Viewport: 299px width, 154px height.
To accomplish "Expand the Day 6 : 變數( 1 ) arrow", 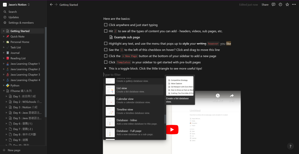I will [x=6, y=124].
